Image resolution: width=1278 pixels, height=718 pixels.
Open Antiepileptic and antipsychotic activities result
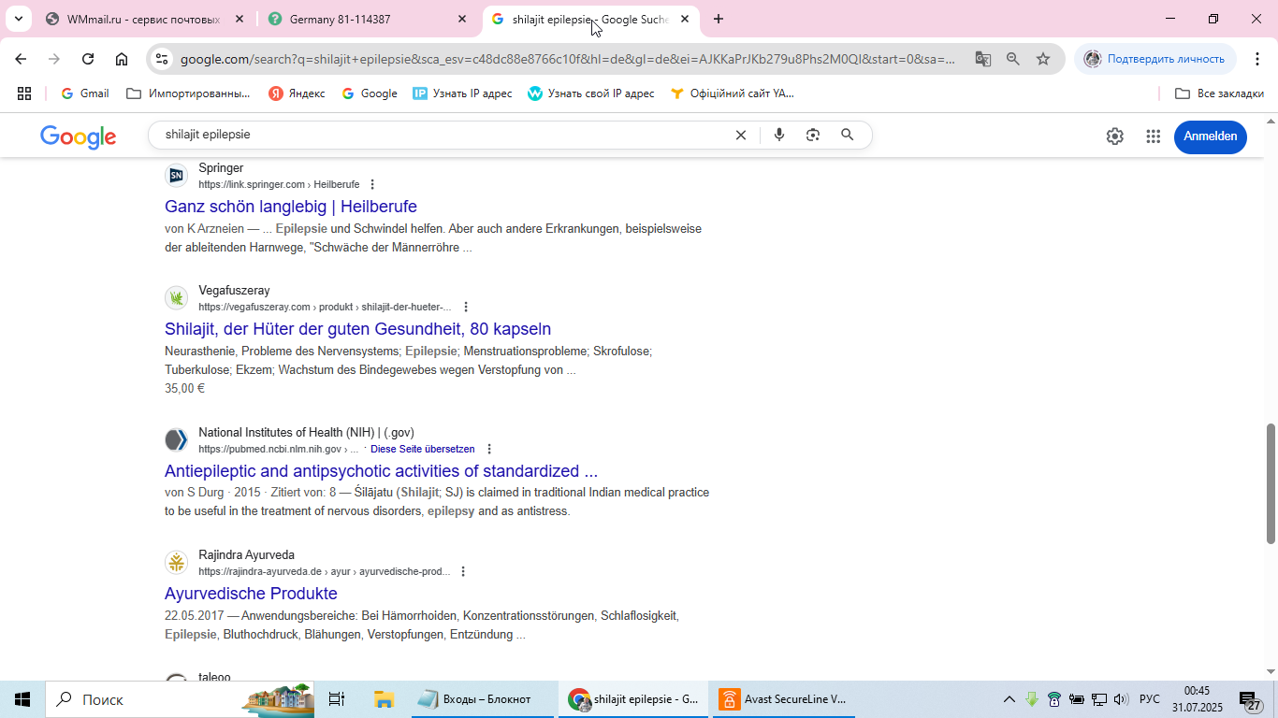point(381,471)
